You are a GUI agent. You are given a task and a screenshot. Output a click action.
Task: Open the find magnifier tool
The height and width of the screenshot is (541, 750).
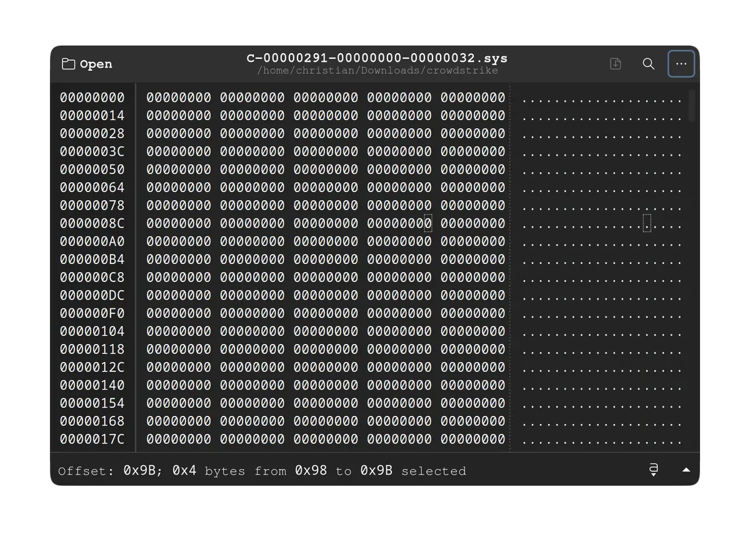(649, 64)
